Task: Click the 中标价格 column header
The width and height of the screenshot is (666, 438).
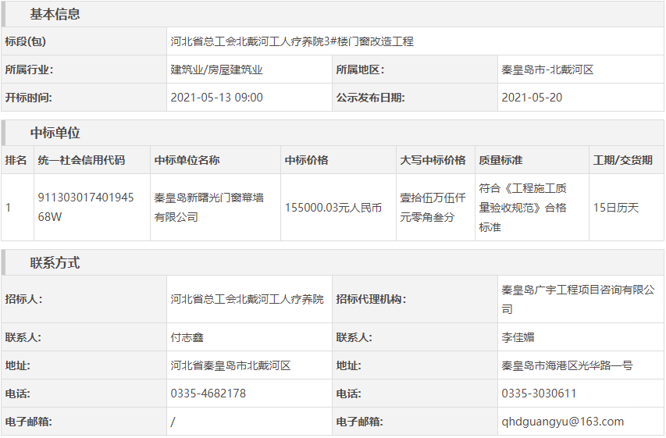Action: tap(306, 160)
